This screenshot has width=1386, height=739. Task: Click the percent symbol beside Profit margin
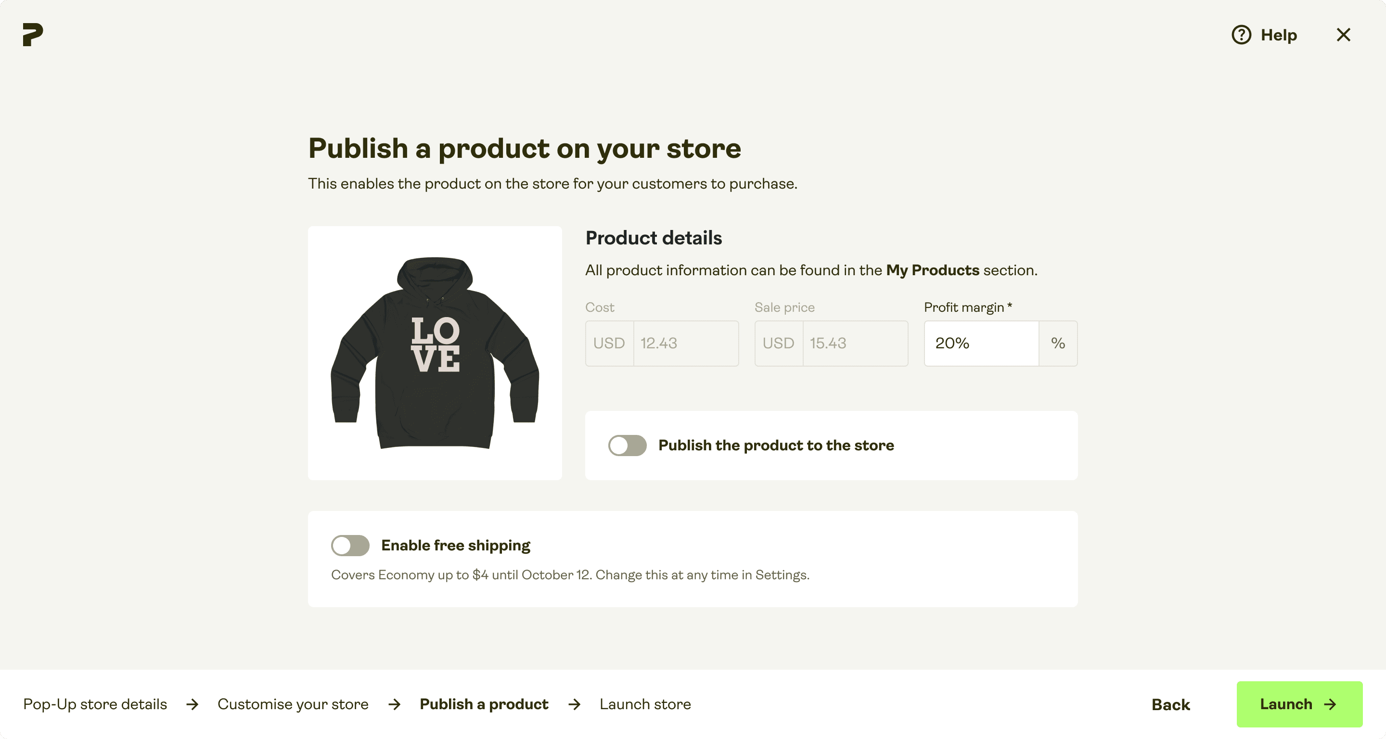tap(1058, 343)
